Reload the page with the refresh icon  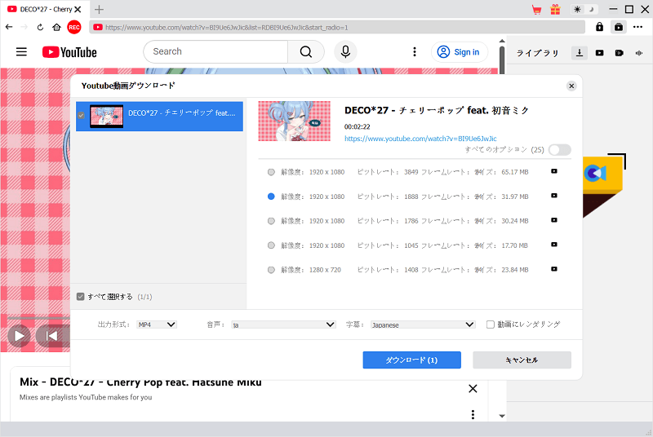tap(40, 27)
